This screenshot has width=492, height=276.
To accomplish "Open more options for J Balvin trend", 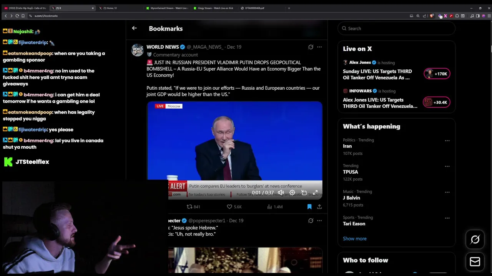I will 447,192.
